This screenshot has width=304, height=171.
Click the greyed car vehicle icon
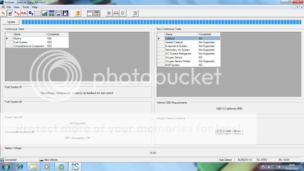pos(116,13)
